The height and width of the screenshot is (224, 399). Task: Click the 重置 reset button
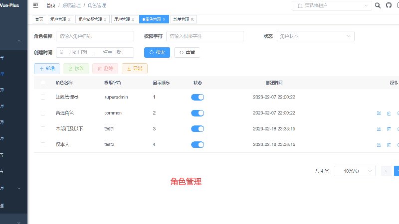click(187, 53)
